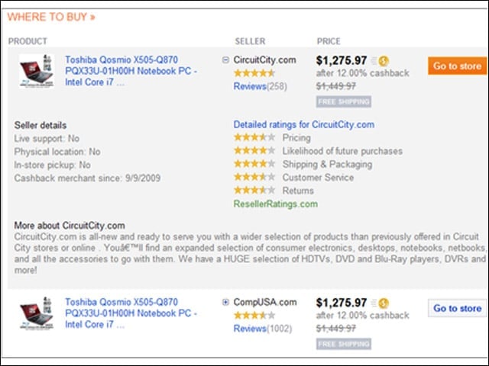Click the gold cashback coin icon for CompUSA.com

384,303
